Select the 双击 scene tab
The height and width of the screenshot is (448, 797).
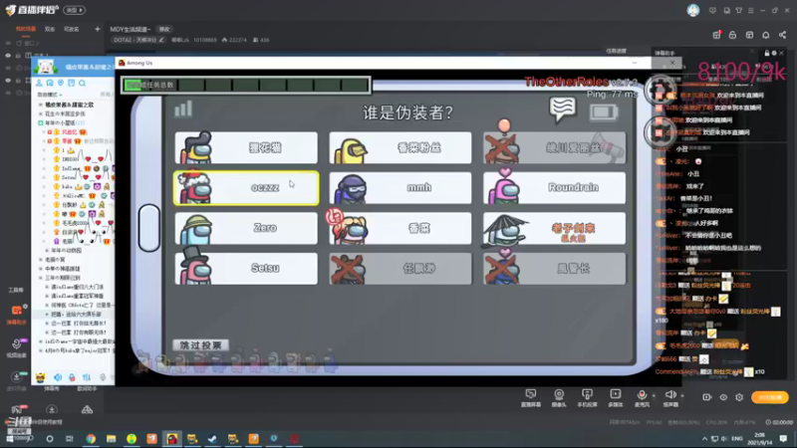(x=49, y=29)
